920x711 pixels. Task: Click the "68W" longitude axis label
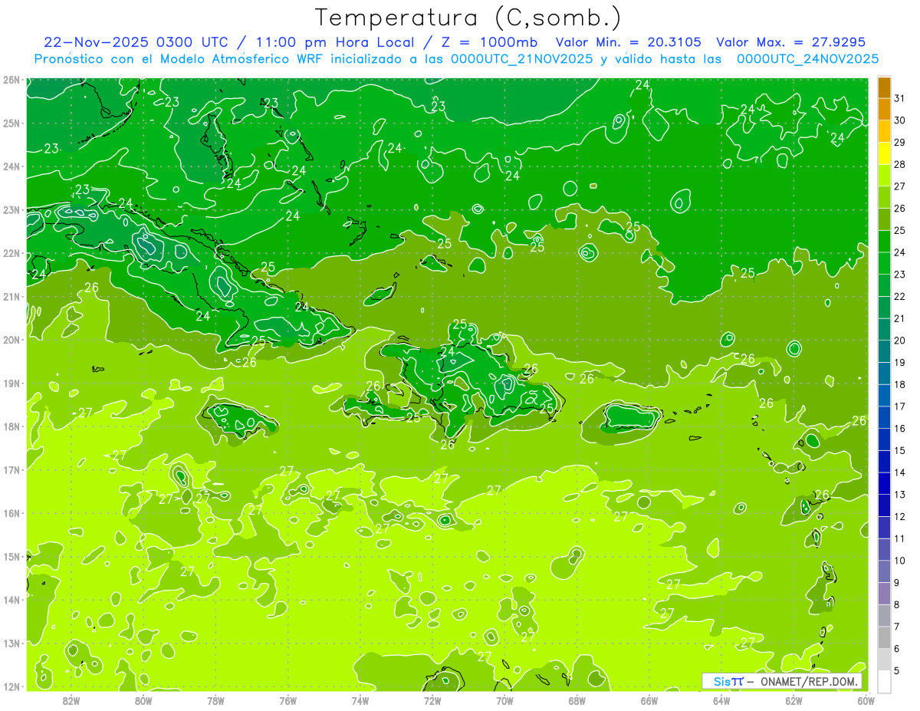[x=577, y=700]
